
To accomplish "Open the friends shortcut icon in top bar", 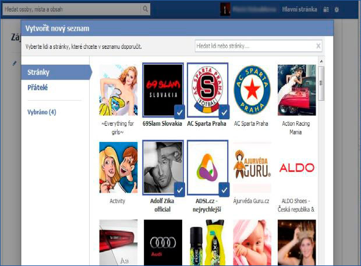I will tap(326, 9).
